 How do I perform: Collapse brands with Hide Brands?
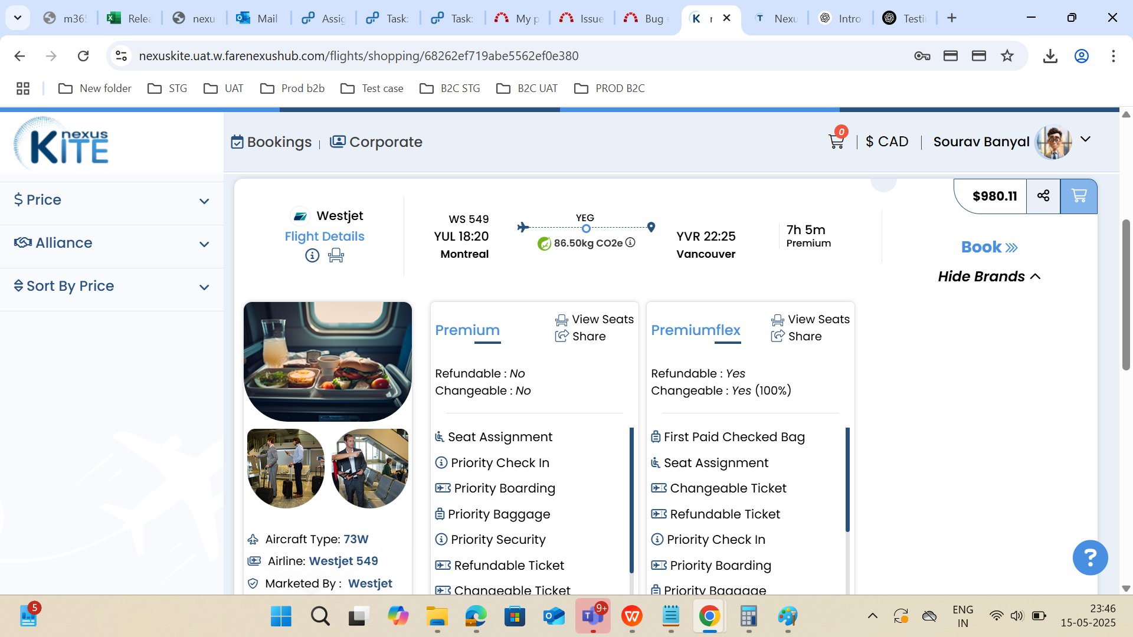click(x=989, y=277)
